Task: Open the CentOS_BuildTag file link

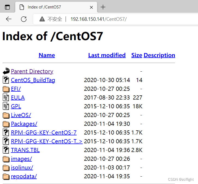Action: click(x=33, y=80)
